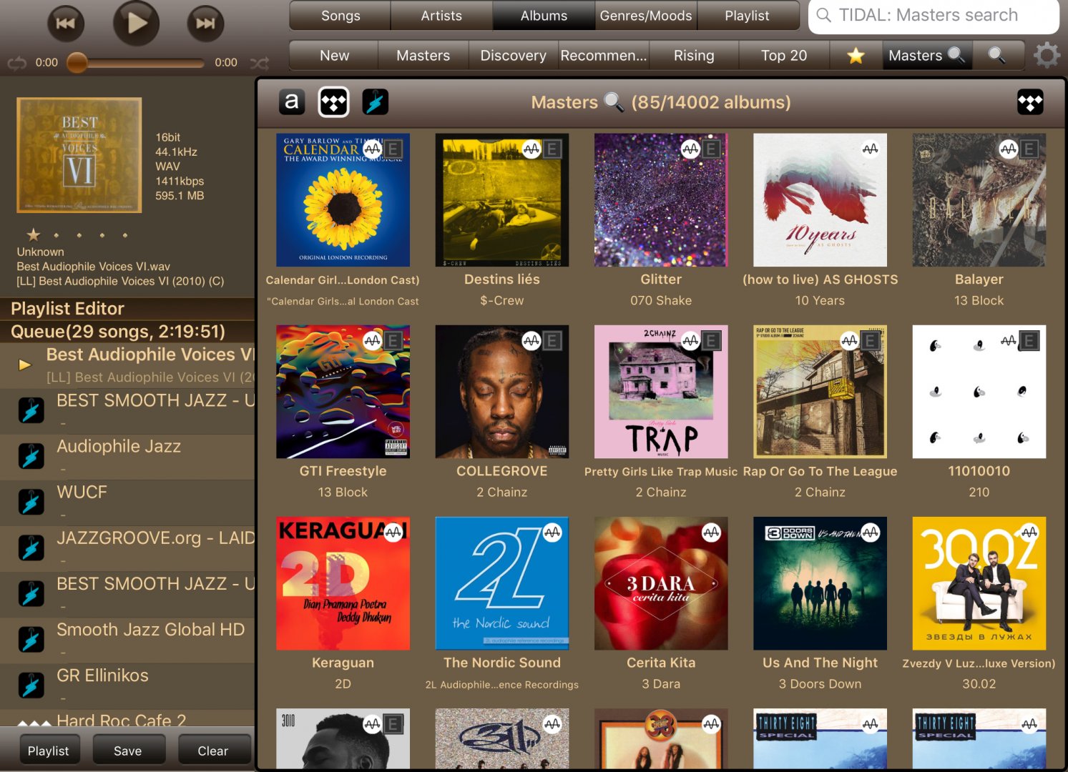
Task: Select the Albums tab
Action: [x=544, y=16]
